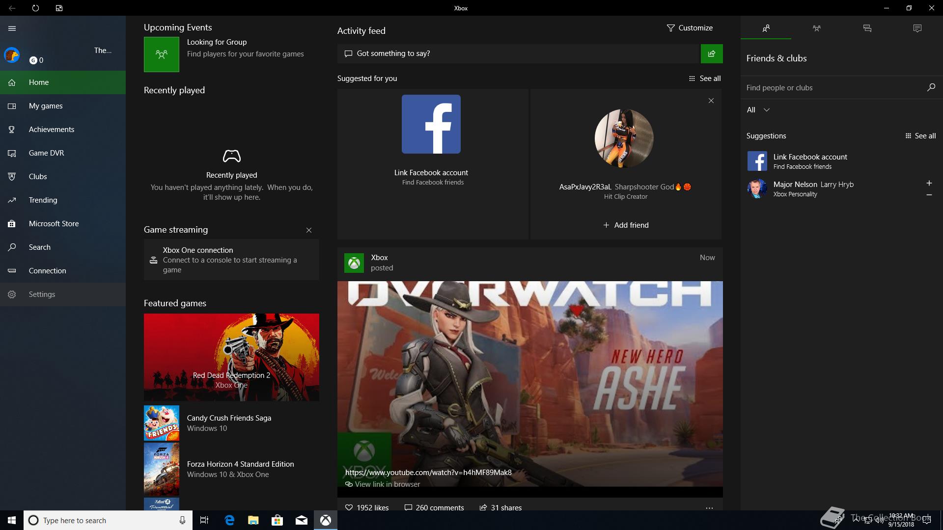943x530 pixels.
Task: Click the Facebook logo in suggested card
Action: coord(431,124)
